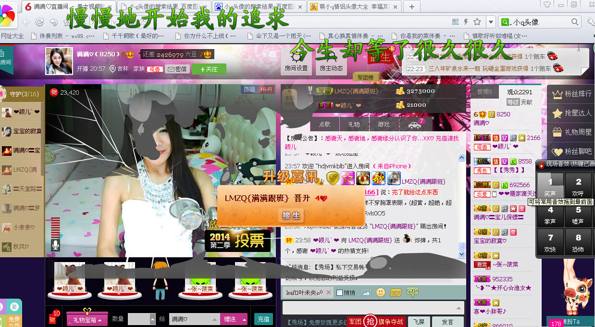Image resolution: width=595 pixels, height=327 pixels.
Task: Click the 密信 private message button
Action: pos(177,69)
